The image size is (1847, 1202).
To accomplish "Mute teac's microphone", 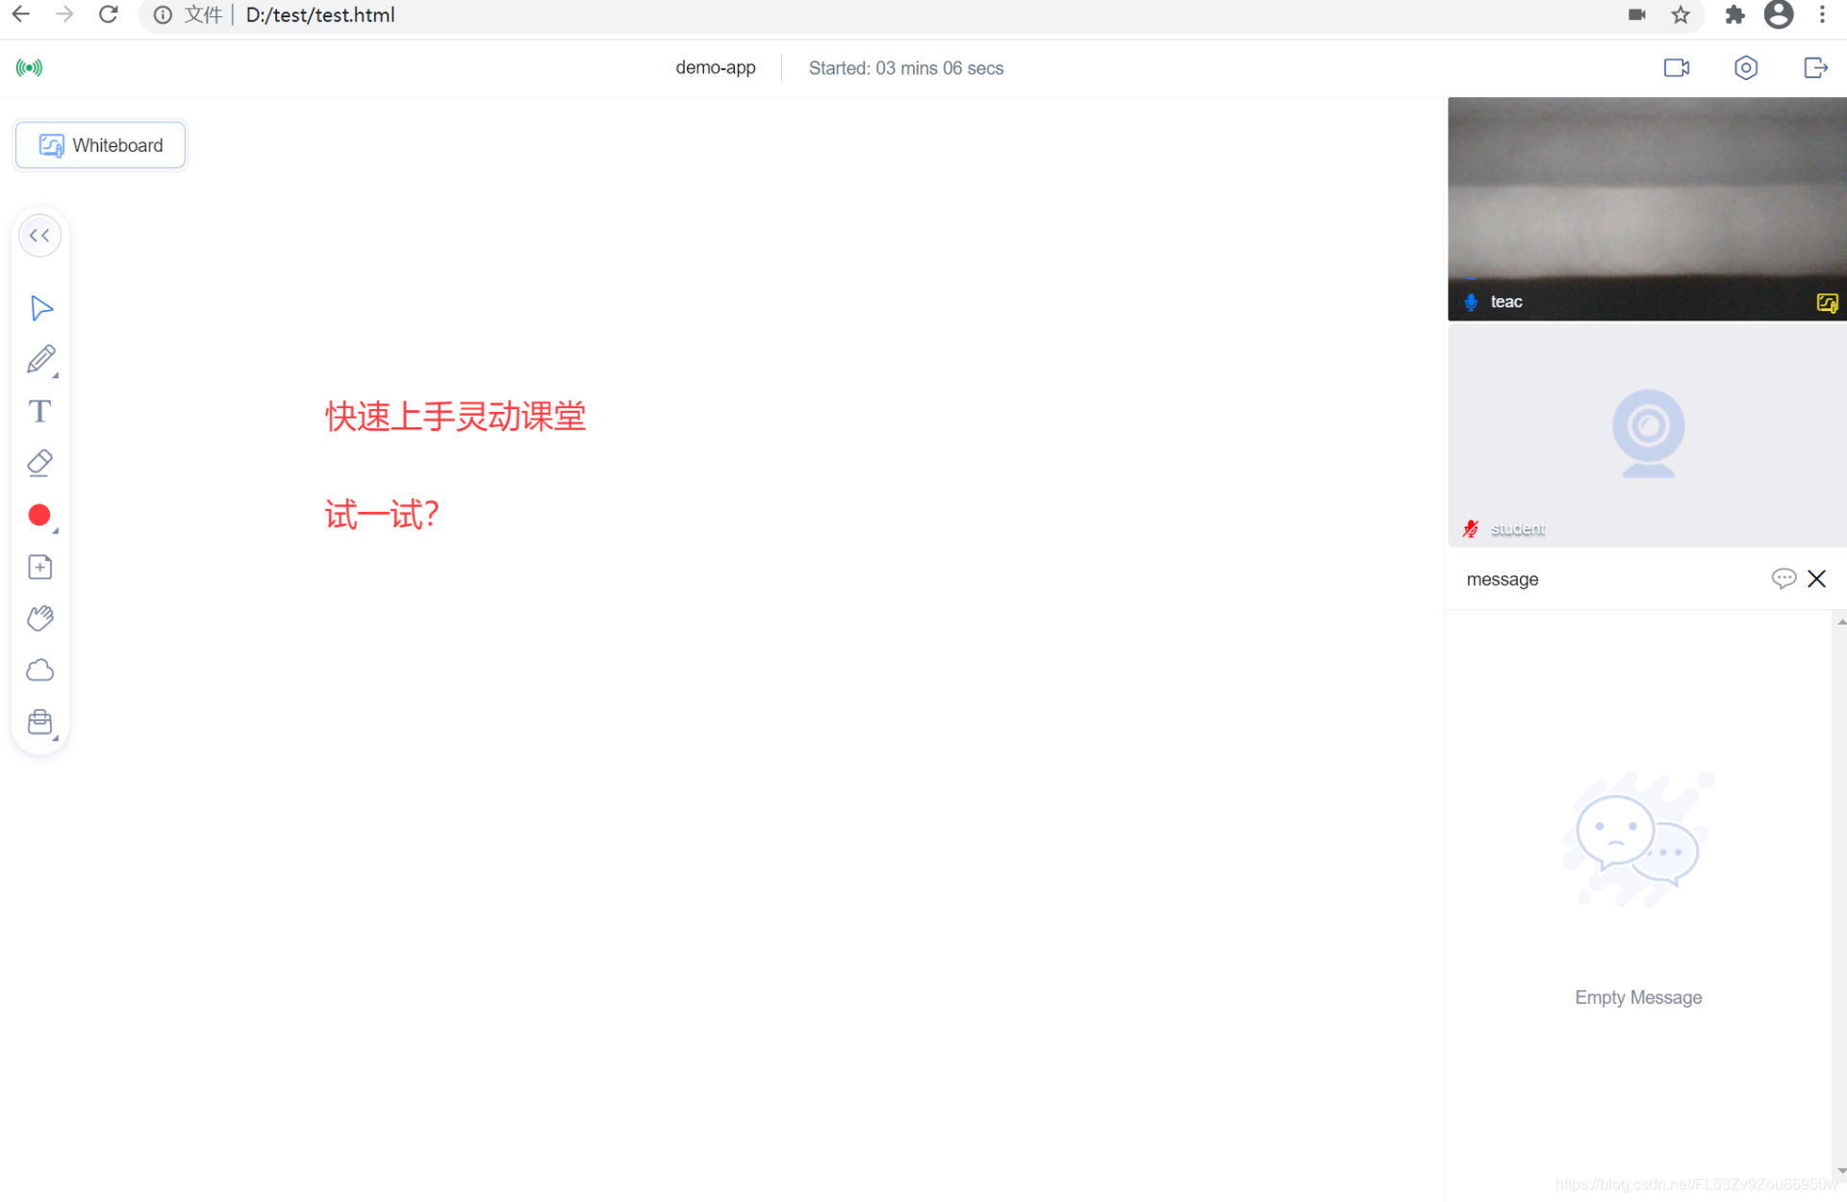I will pyautogui.click(x=1471, y=301).
